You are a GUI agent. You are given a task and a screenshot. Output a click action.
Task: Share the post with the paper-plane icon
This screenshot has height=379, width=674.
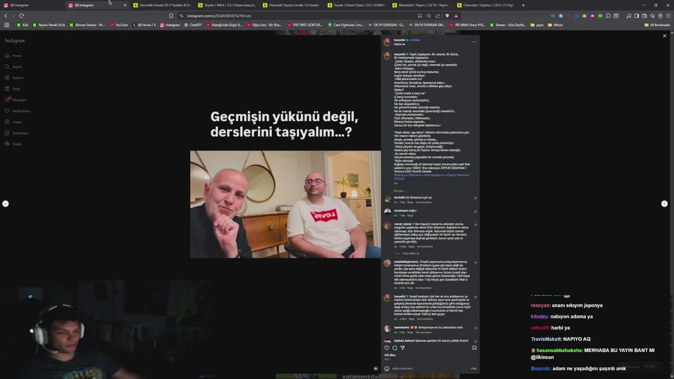[402, 348]
